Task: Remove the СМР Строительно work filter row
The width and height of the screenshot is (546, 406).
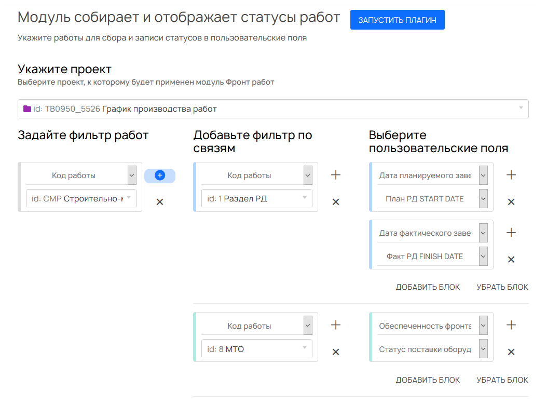Action: [x=160, y=202]
